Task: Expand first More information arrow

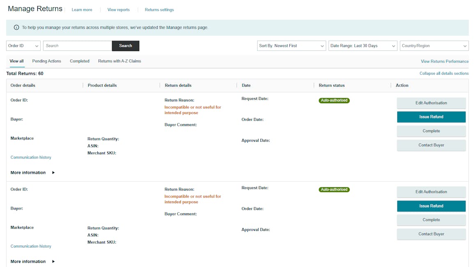Action: click(53, 173)
